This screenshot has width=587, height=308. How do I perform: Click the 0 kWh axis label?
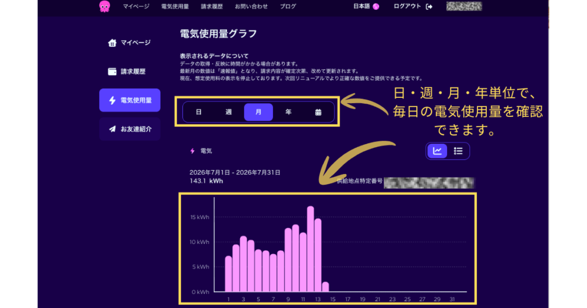[200, 292]
